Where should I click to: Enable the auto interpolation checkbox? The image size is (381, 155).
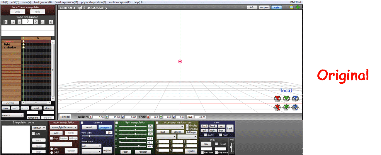point(34,134)
